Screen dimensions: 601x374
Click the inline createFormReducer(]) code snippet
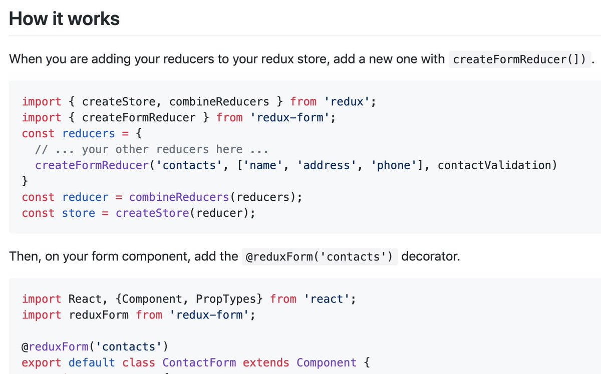pos(519,60)
